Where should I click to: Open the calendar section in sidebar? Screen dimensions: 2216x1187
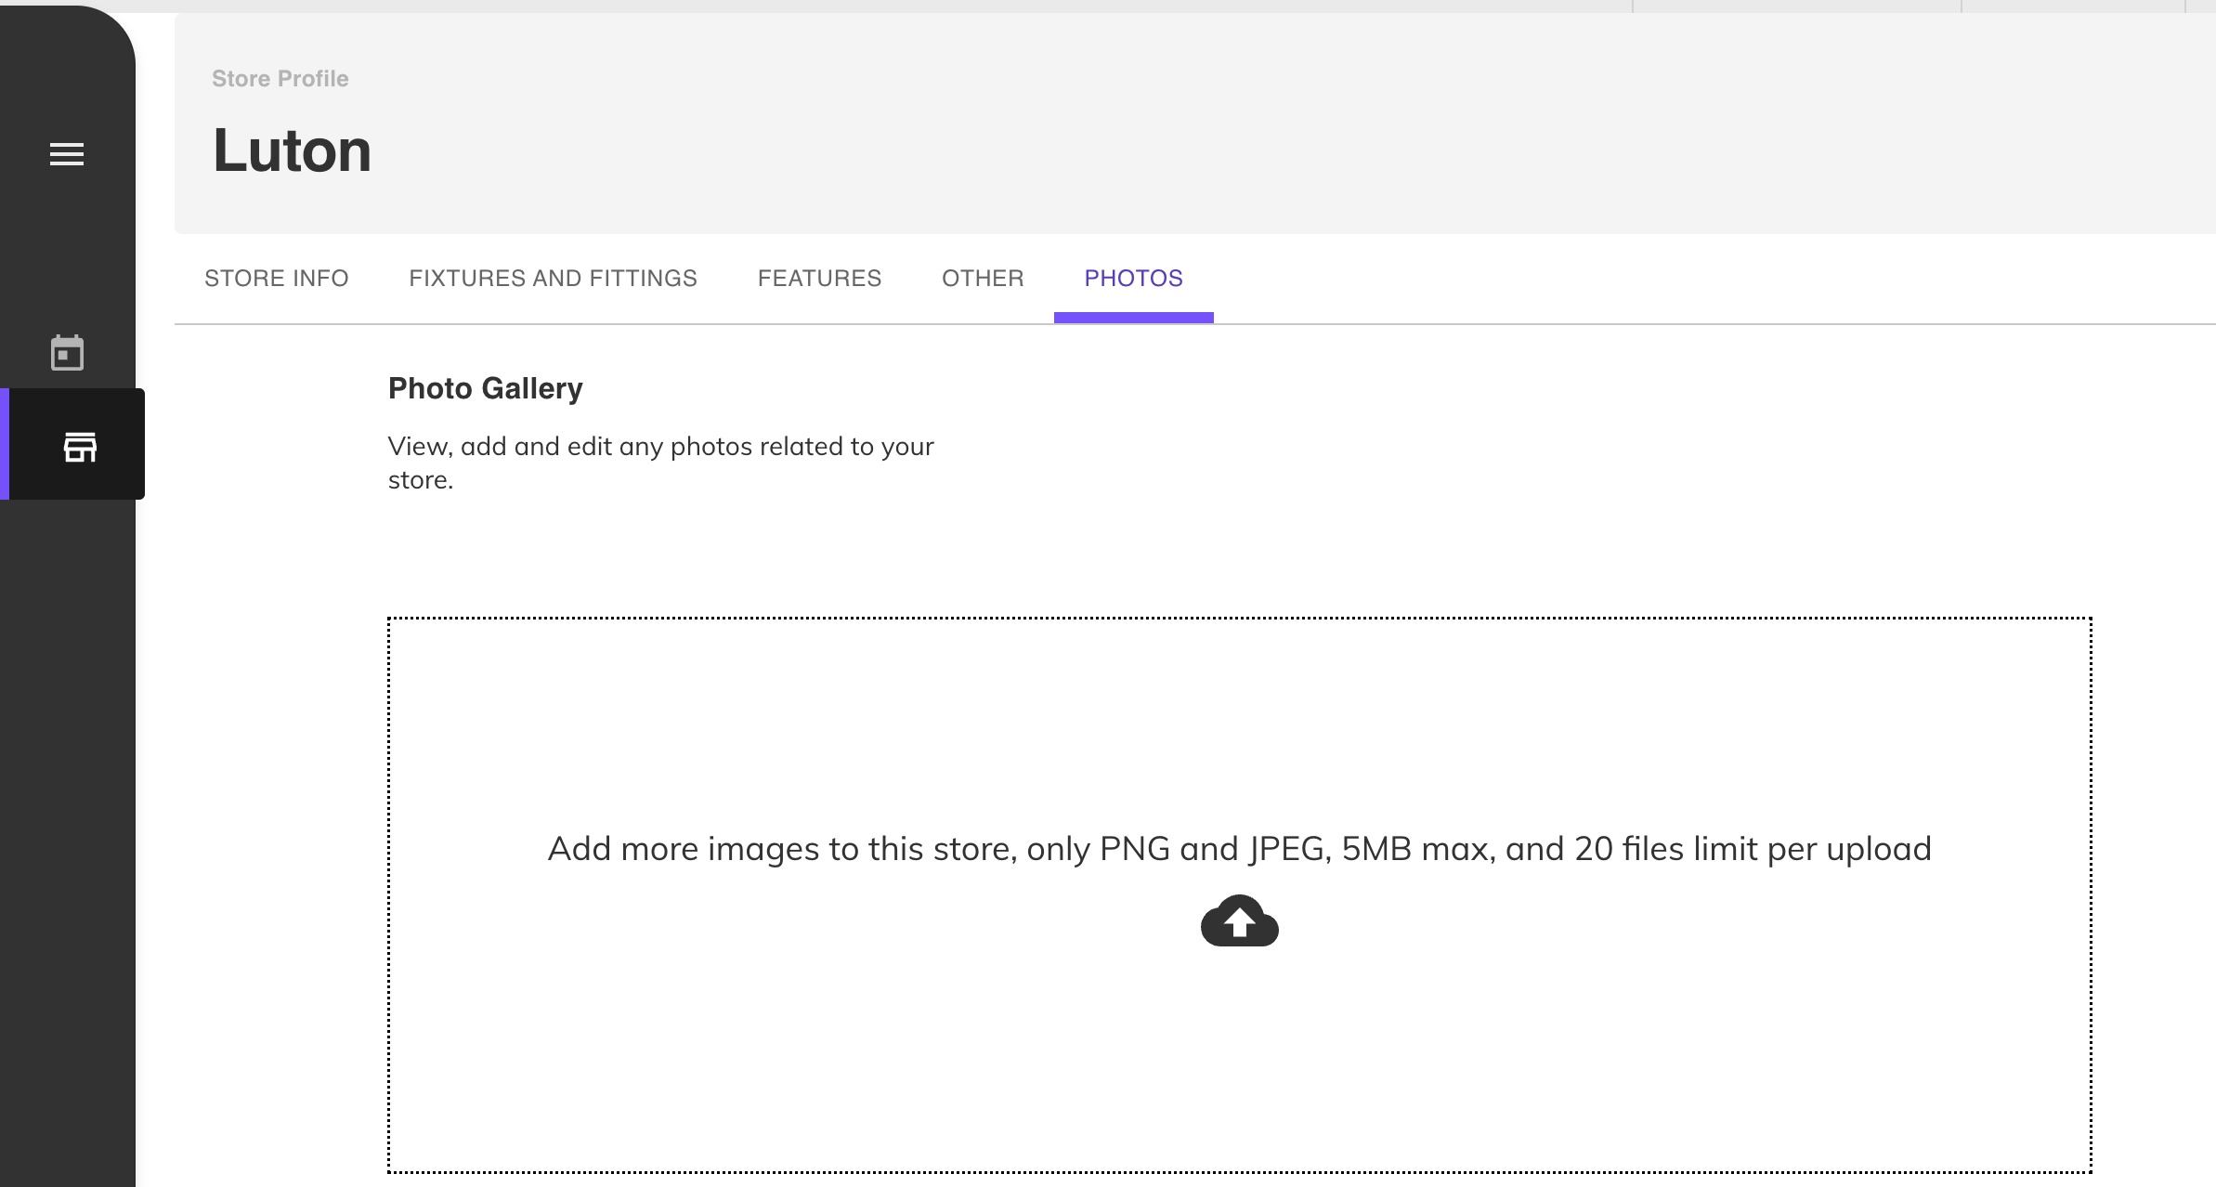[67, 353]
